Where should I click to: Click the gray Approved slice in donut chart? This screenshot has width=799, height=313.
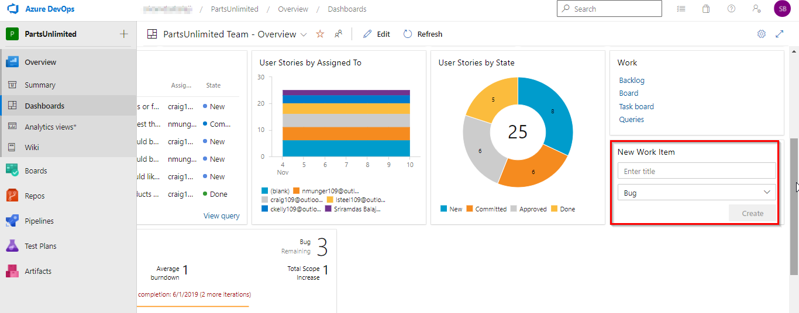click(x=481, y=149)
